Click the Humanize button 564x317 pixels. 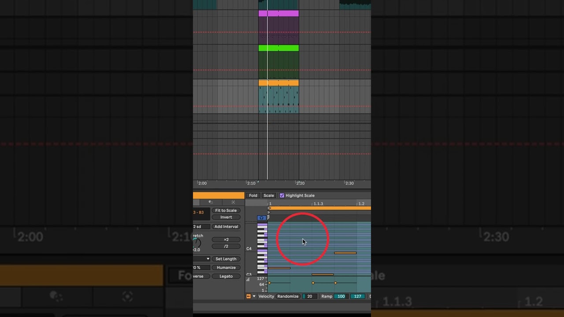coord(226,268)
